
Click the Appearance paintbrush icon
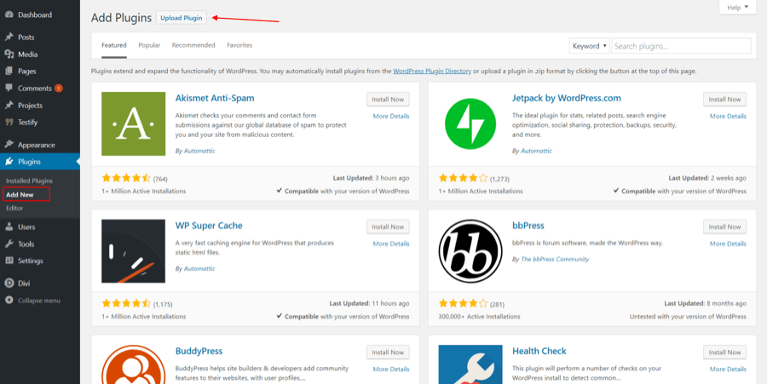9,145
